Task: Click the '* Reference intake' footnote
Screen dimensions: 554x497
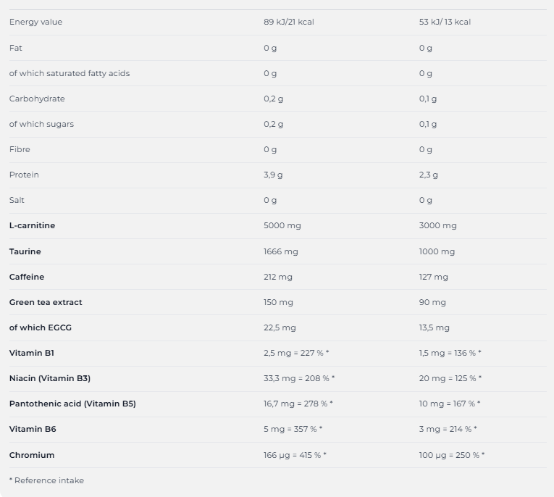Action: click(46, 480)
